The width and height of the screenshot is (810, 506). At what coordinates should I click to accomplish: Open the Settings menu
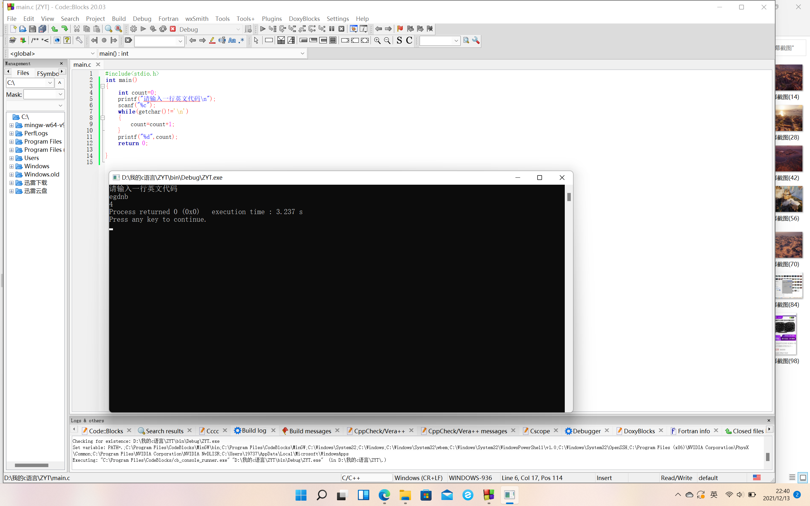(337, 19)
